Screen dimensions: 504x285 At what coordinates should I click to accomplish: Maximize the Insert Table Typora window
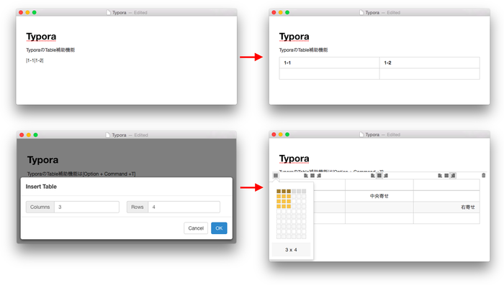click(36, 135)
